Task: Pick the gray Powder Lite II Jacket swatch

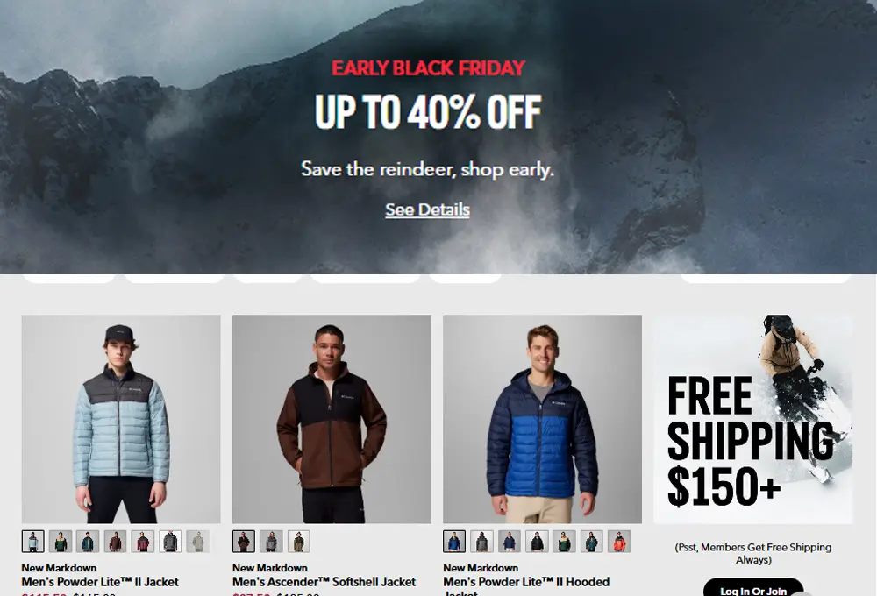Action: (x=170, y=541)
